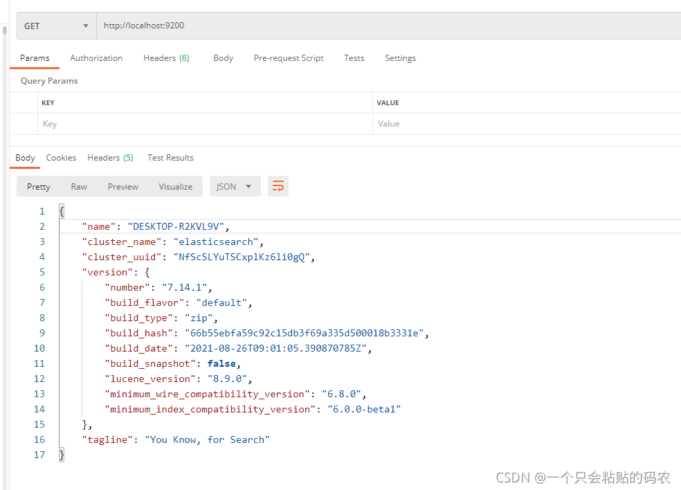Select the response Body tab
681x490 pixels.
point(25,158)
